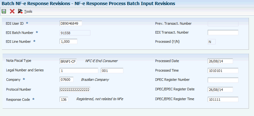Click the 'DPEC/EPEC Register Time' label
The image size is (254, 116).
[175, 99]
